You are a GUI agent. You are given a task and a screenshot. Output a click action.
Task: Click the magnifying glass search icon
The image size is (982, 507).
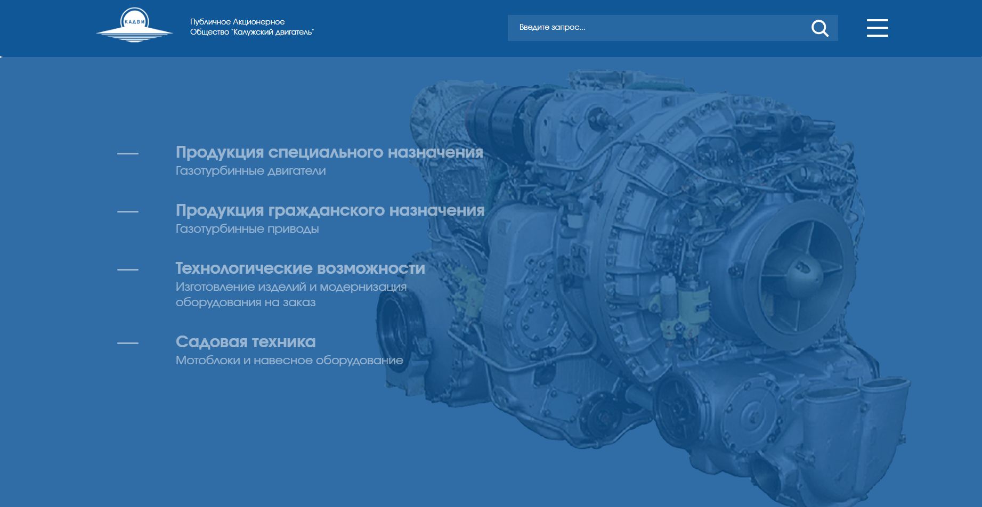(x=819, y=28)
